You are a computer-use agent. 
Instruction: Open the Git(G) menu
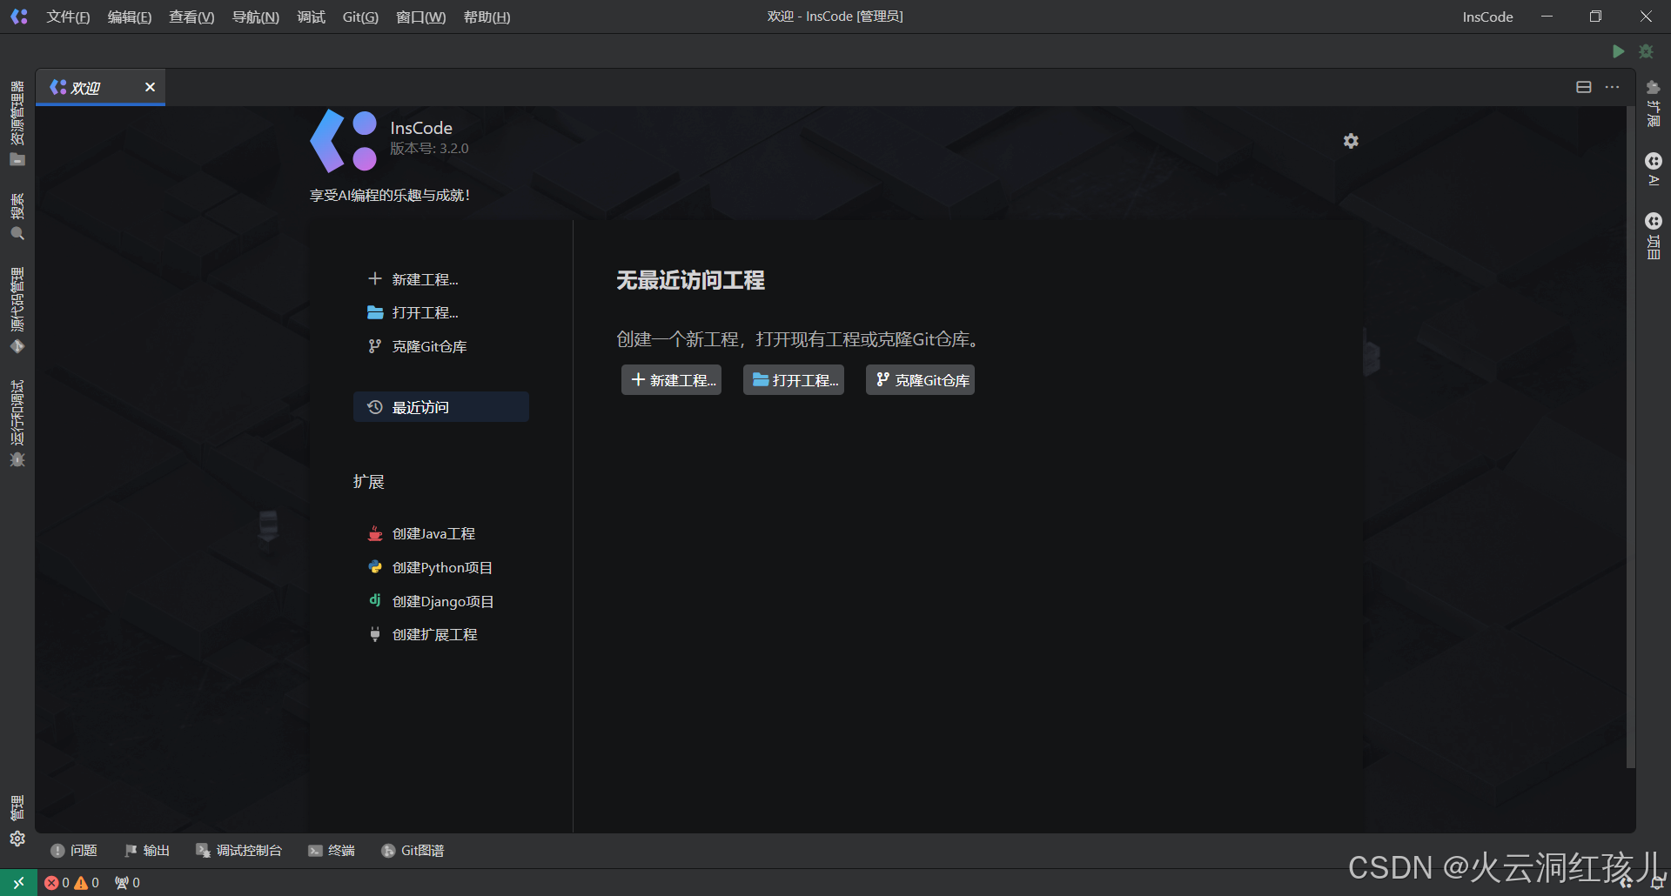359,17
